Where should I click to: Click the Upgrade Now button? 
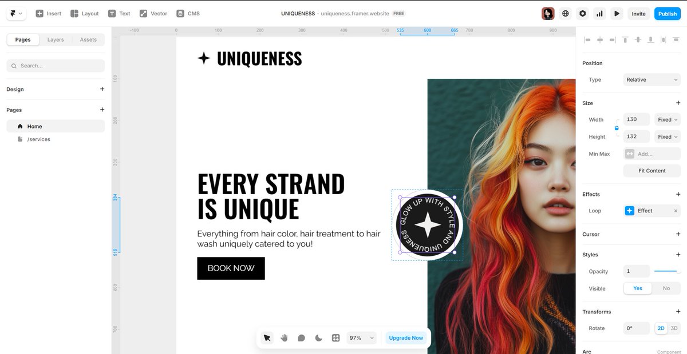point(406,338)
